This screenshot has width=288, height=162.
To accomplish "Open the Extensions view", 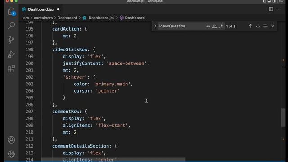I will [x=11, y=69].
